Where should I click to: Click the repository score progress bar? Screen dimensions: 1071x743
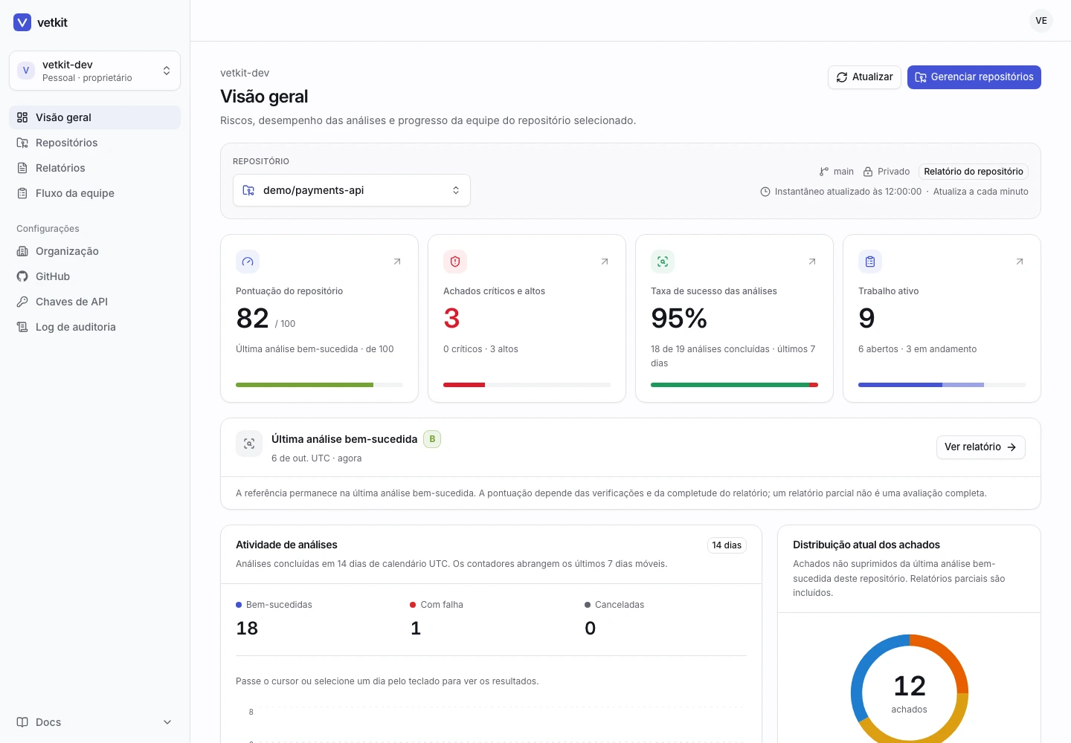click(319, 385)
